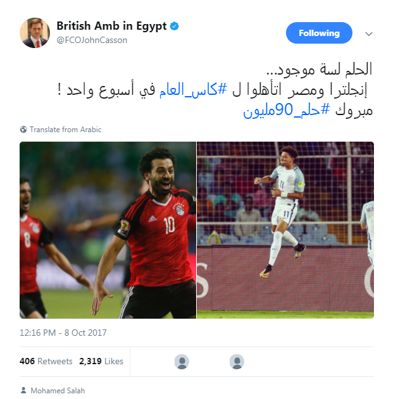This screenshot has width=398, height=399.
Task: Toggle the Following button
Action: [x=319, y=33]
